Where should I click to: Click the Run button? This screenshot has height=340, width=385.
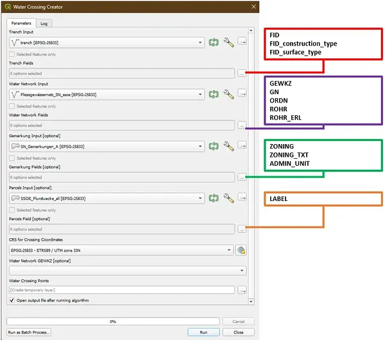203,332
